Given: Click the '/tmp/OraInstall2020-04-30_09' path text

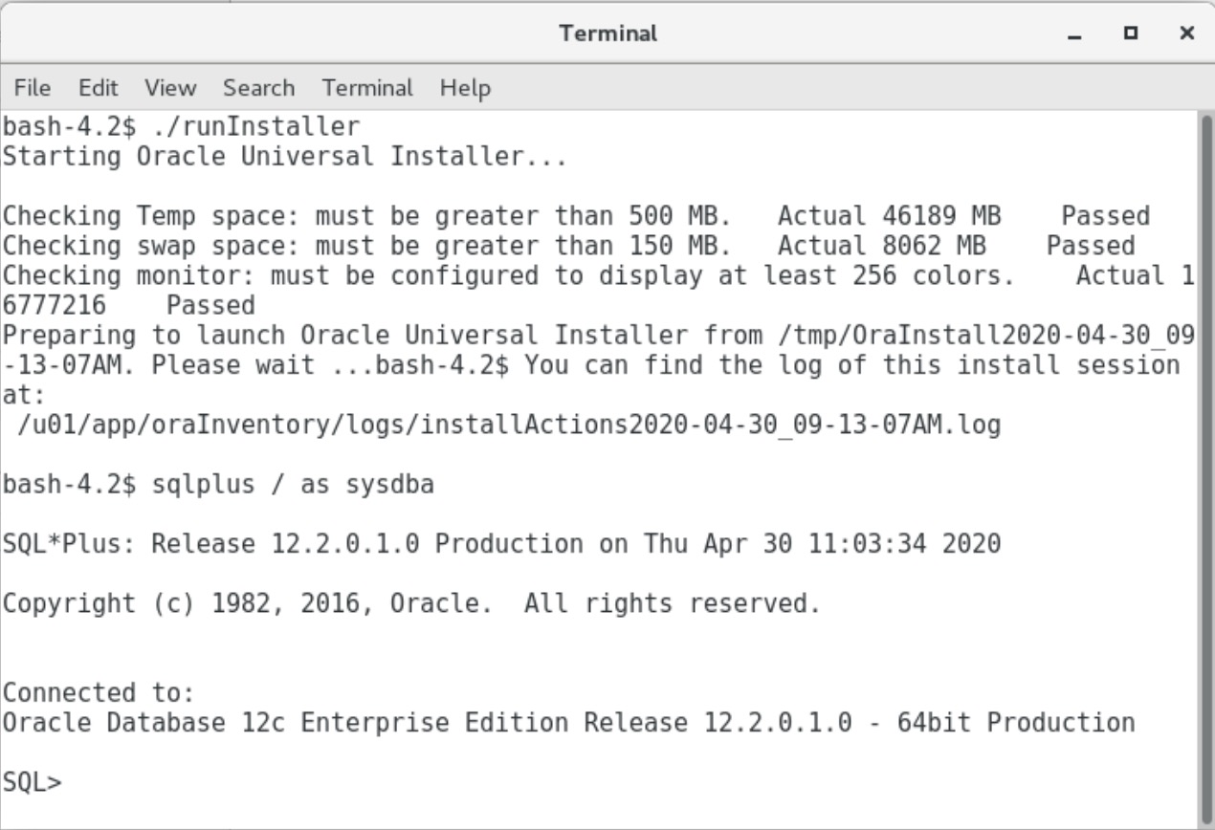Looking at the screenshot, I should coord(986,335).
